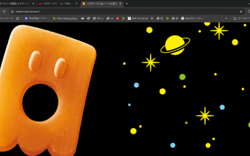
Task: Open the colorful cloud-icon bookmark after typing.playg
Action: point(82,19)
